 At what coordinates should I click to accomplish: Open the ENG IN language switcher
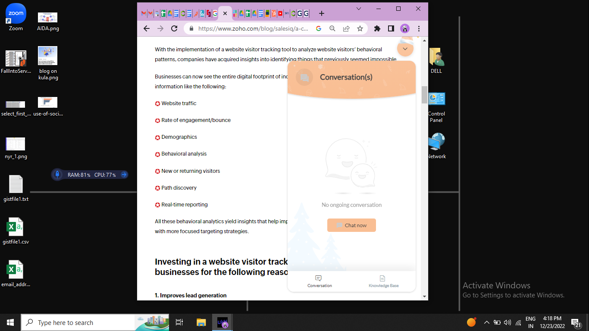pyautogui.click(x=530, y=322)
